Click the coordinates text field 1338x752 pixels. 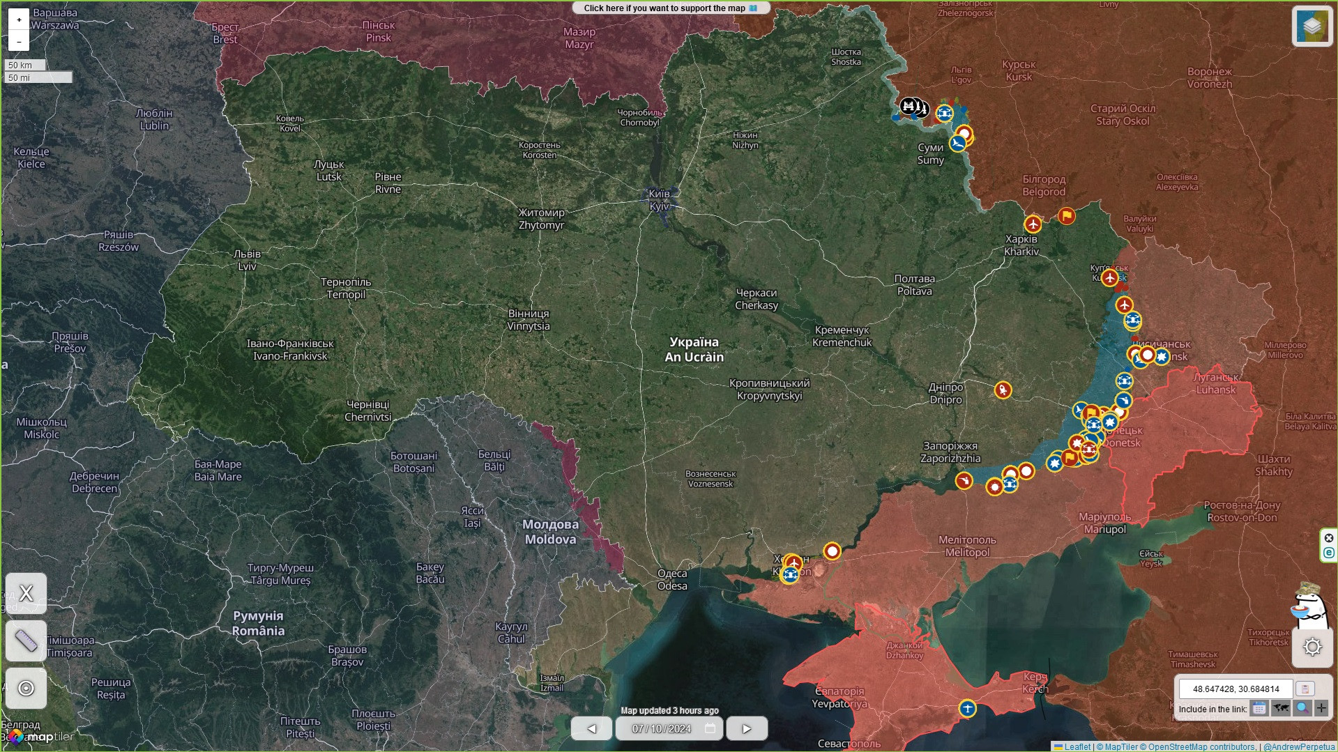pyautogui.click(x=1236, y=689)
